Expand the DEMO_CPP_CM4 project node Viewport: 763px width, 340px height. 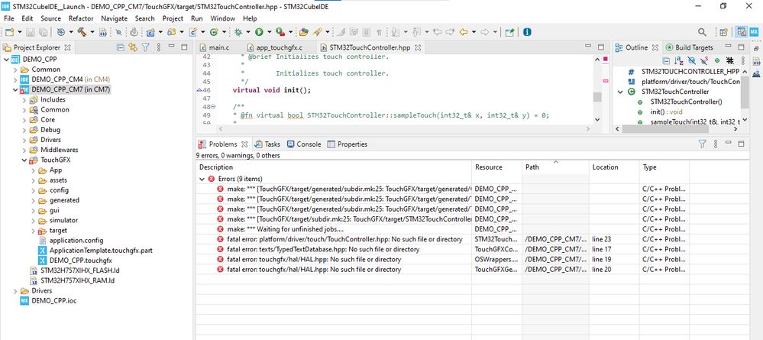[15, 79]
